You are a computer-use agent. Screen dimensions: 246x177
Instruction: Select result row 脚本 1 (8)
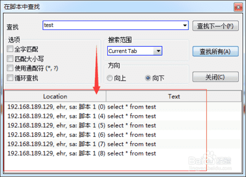123,153
